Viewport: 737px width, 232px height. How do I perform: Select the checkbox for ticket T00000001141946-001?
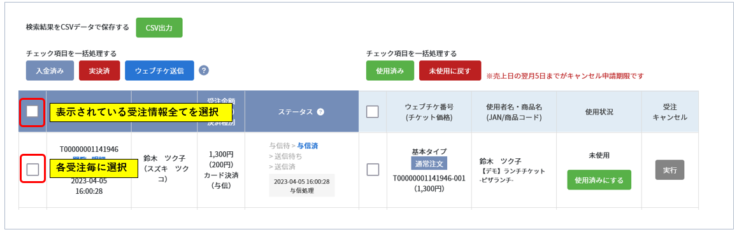[x=372, y=169]
